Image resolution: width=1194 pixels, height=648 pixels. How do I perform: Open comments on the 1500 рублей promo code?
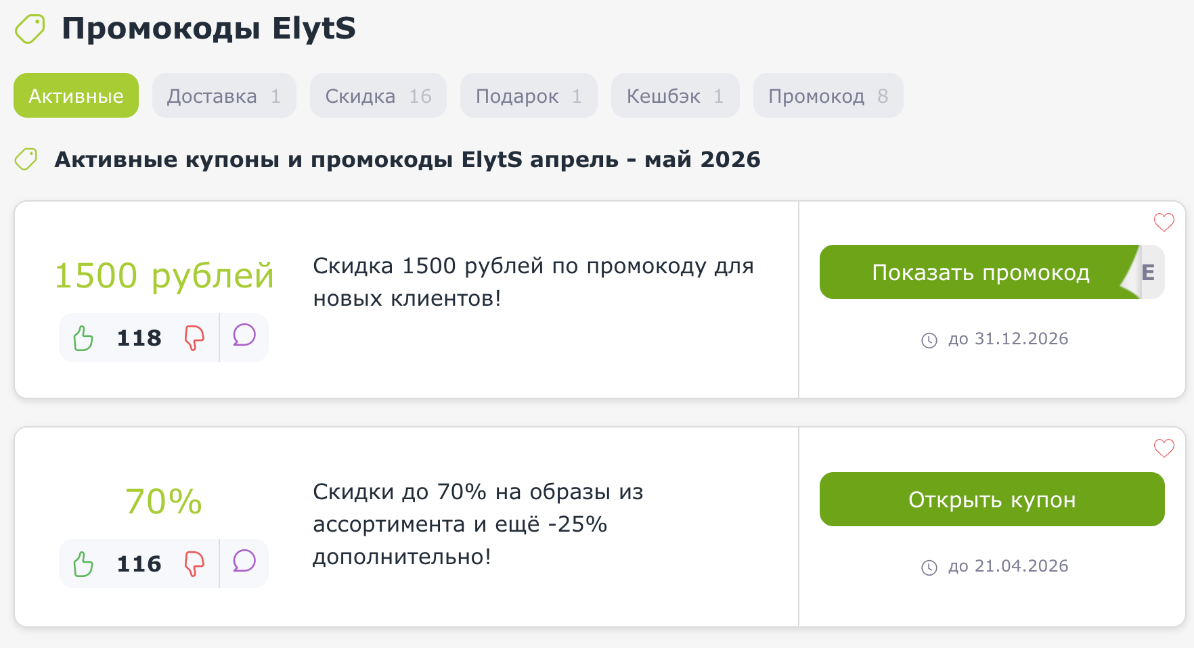(x=244, y=336)
